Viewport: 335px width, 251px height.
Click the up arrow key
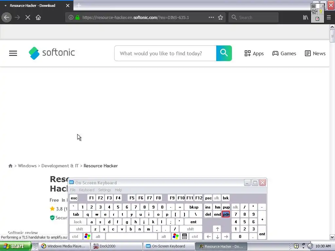coord(217,229)
